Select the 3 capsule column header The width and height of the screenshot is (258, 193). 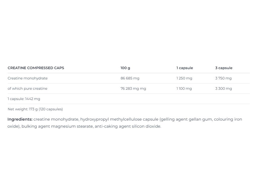point(224,68)
